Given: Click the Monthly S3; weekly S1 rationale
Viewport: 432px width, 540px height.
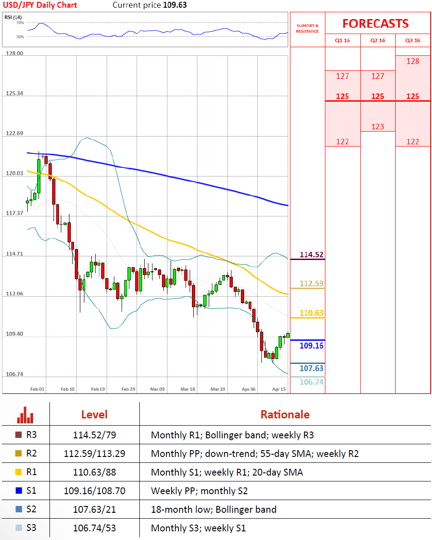Looking at the screenshot, I should 198,528.
